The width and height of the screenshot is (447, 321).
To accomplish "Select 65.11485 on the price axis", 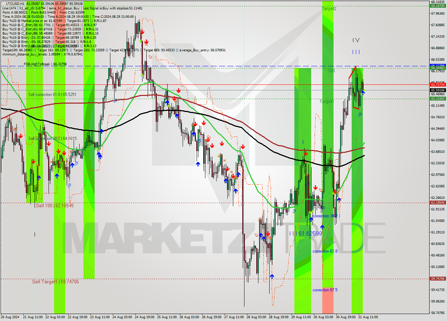I will [x=438, y=105].
